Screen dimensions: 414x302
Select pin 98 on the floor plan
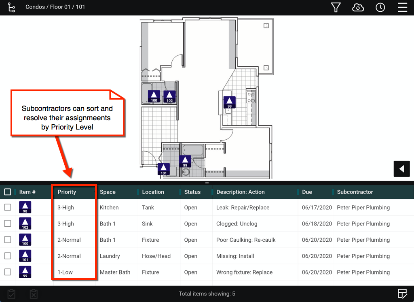(x=230, y=102)
